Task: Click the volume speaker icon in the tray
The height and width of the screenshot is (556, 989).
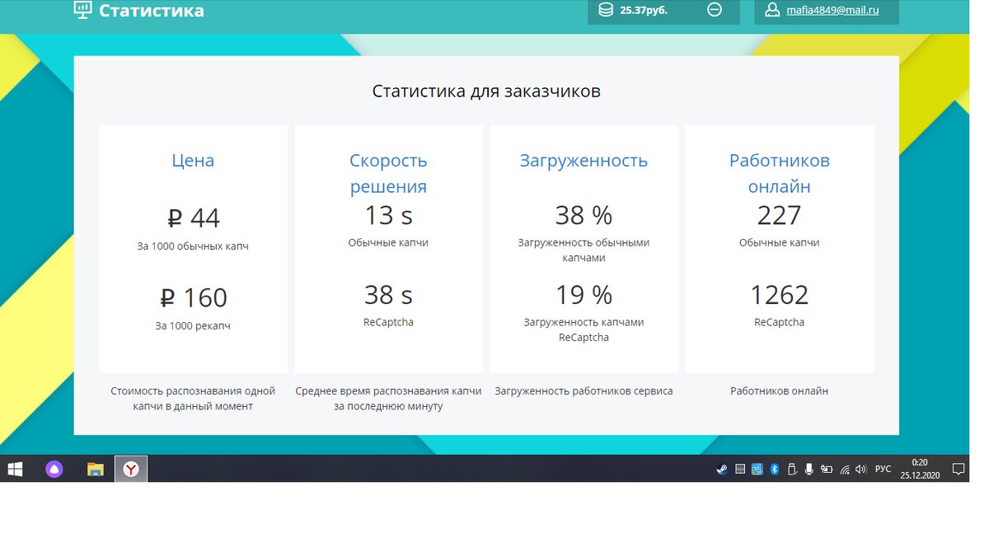Action: pyautogui.click(x=860, y=469)
